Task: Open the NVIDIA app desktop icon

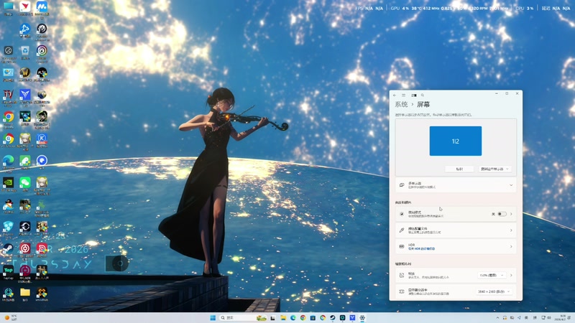Action: coord(8,182)
